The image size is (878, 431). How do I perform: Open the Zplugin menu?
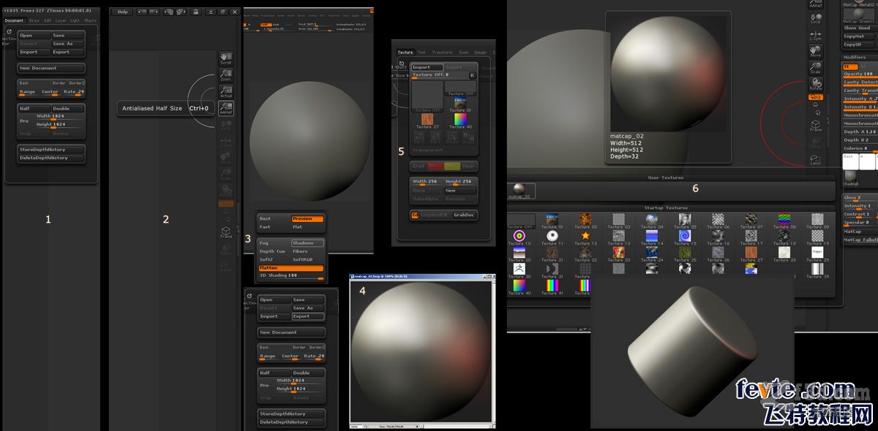[x=481, y=53]
